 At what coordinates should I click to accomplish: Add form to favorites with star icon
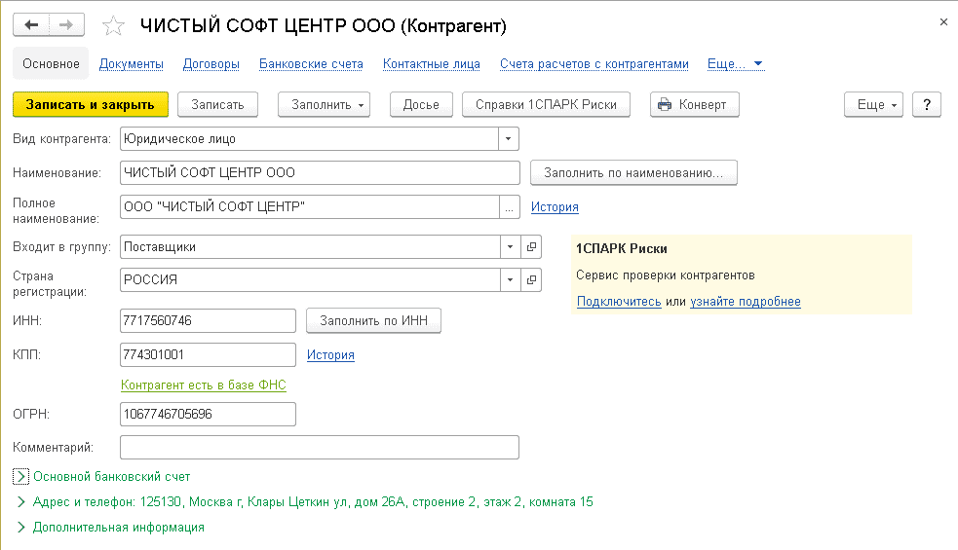114,26
